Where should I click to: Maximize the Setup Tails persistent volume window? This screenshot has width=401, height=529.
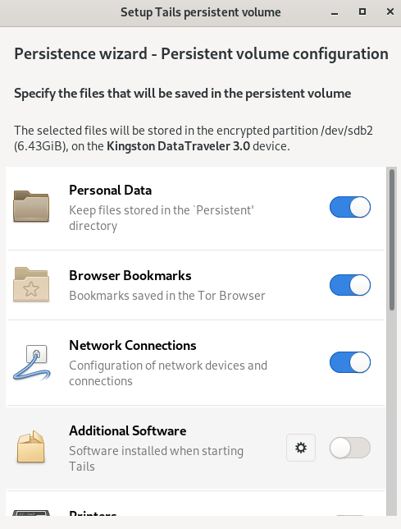coord(362,11)
